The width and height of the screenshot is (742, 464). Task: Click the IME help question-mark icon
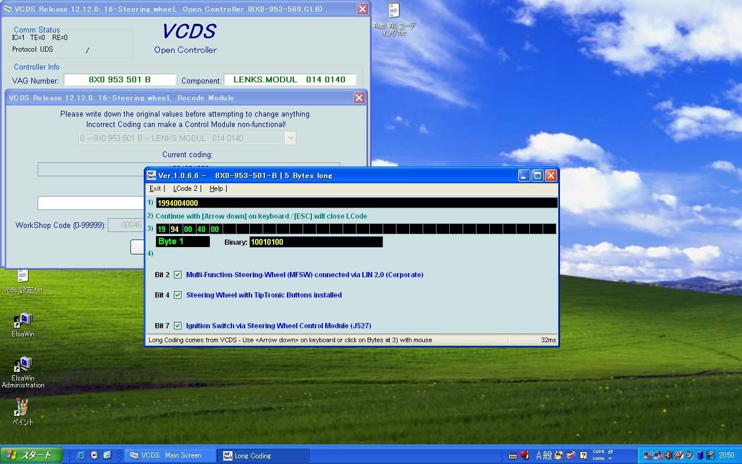tap(584, 455)
